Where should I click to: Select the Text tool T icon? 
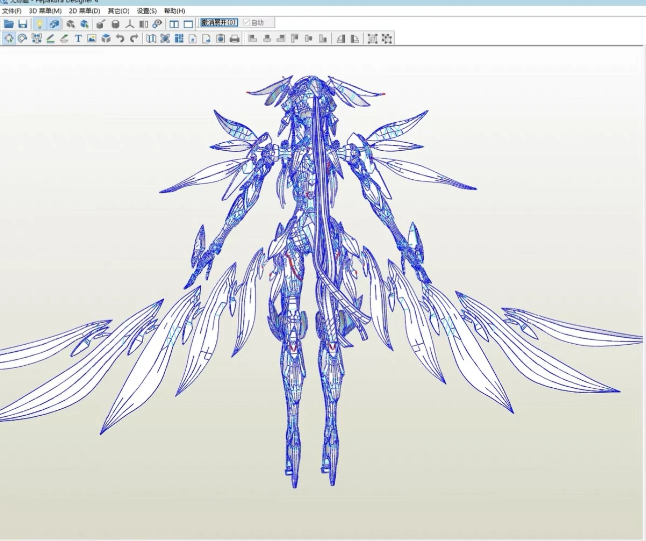(78, 39)
